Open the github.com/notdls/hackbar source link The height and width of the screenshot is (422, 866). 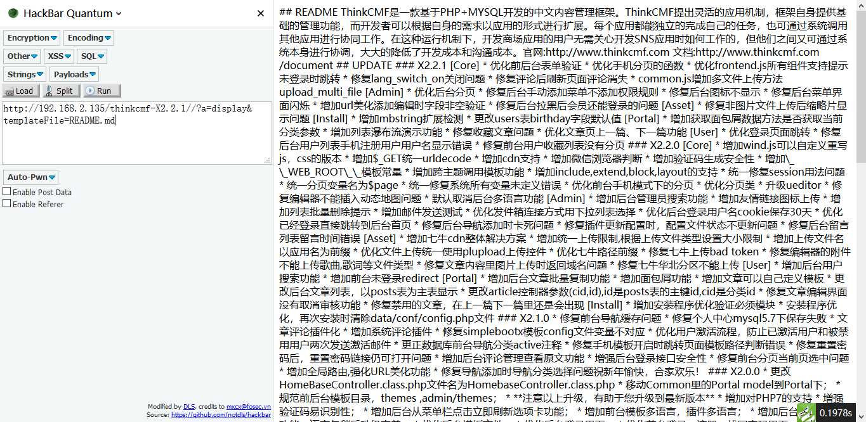[x=221, y=414]
